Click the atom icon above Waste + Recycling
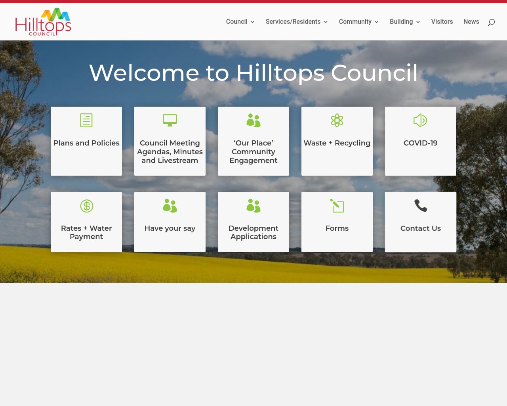This screenshot has width=507, height=406. (x=337, y=120)
